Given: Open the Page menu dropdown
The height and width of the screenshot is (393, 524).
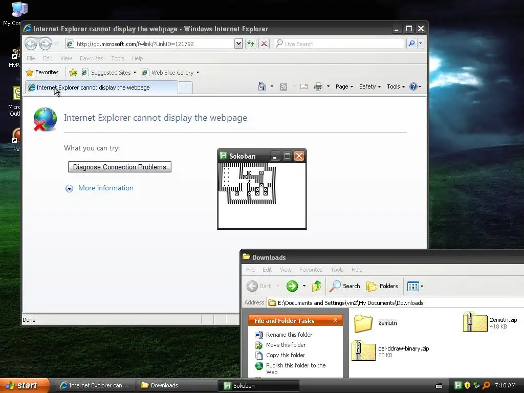Looking at the screenshot, I should [x=344, y=86].
